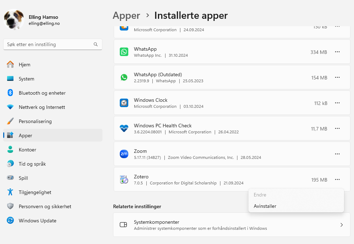Click the WhatsApp Inc. publisher text

[148, 55]
